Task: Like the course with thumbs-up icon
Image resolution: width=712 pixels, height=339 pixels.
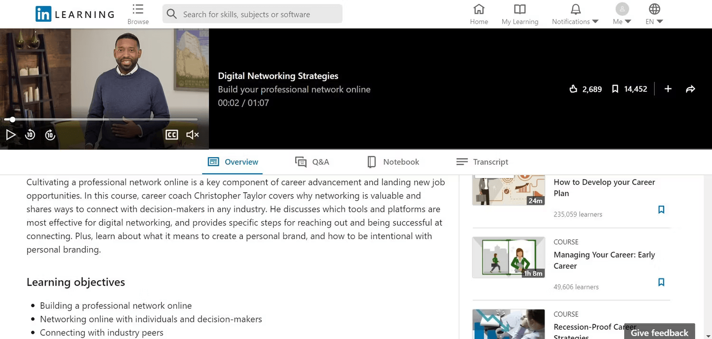Action: pyautogui.click(x=573, y=89)
